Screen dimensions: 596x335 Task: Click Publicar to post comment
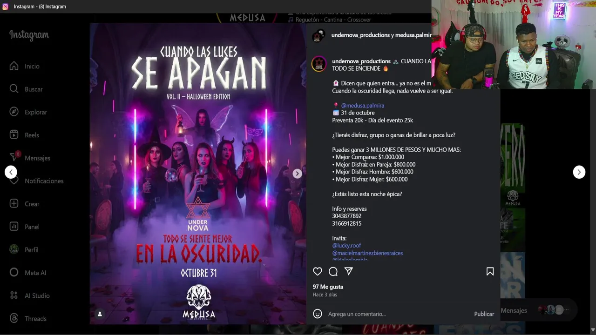[x=484, y=314]
